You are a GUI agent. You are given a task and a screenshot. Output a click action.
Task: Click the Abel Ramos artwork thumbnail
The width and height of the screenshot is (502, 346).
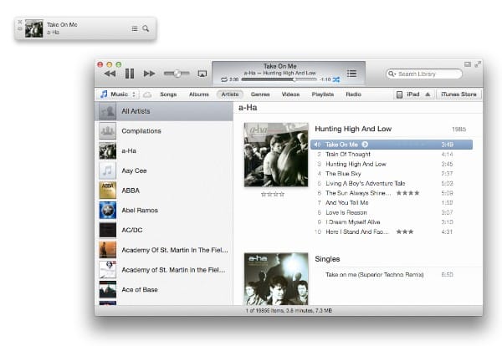[x=108, y=211]
